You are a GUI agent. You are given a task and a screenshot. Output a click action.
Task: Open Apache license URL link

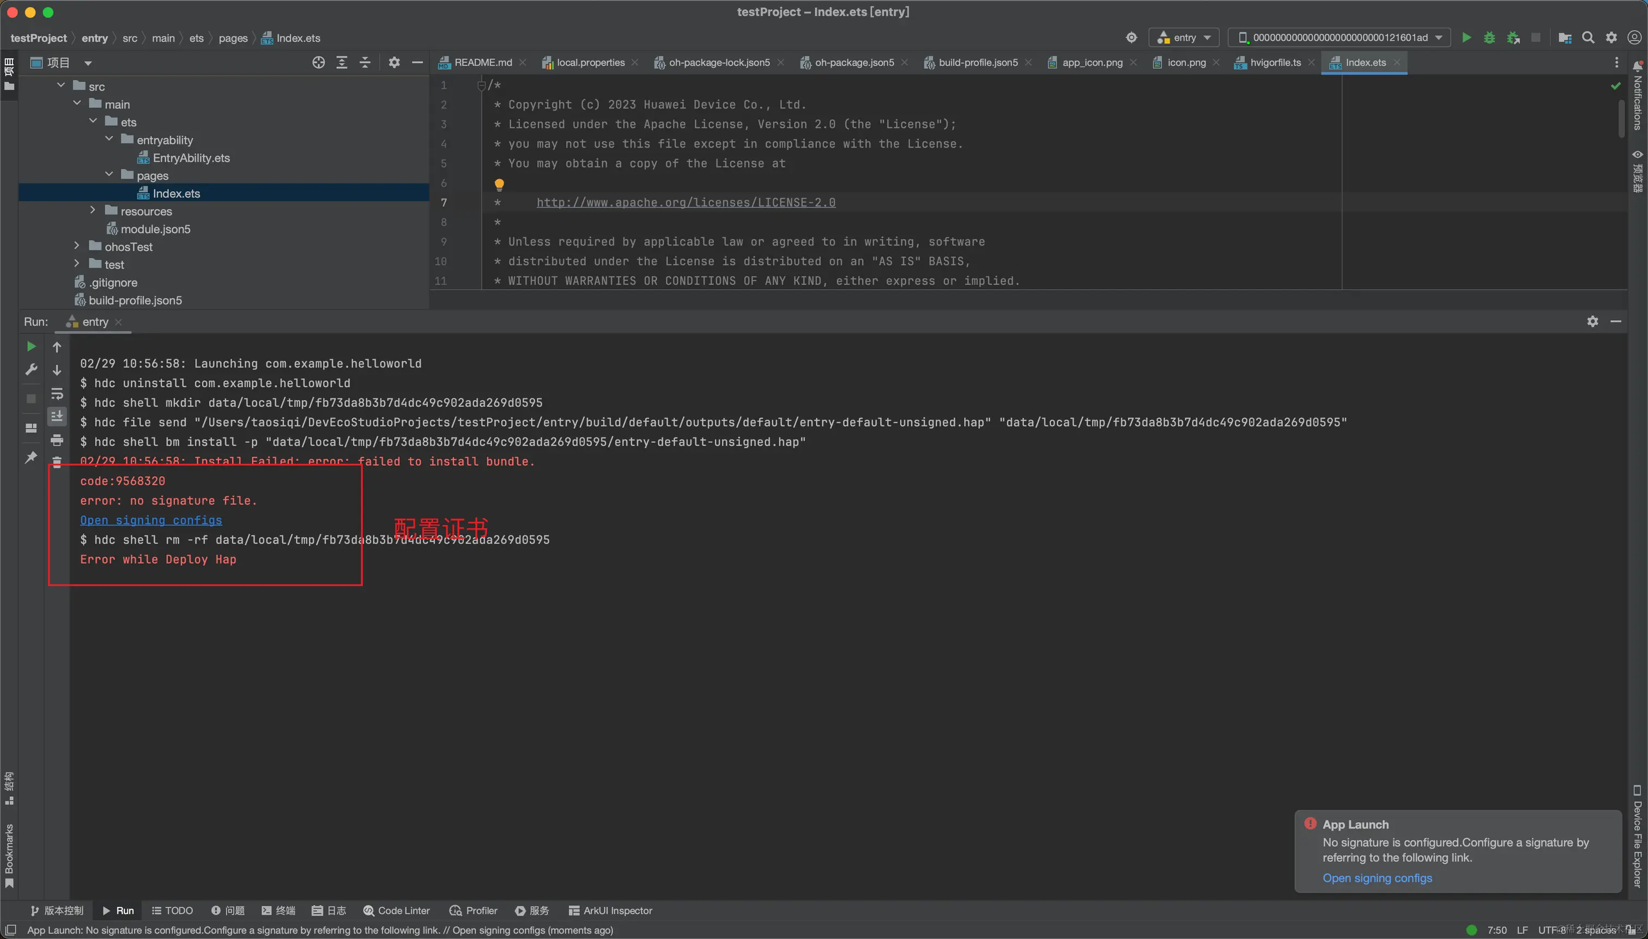[686, 203]
